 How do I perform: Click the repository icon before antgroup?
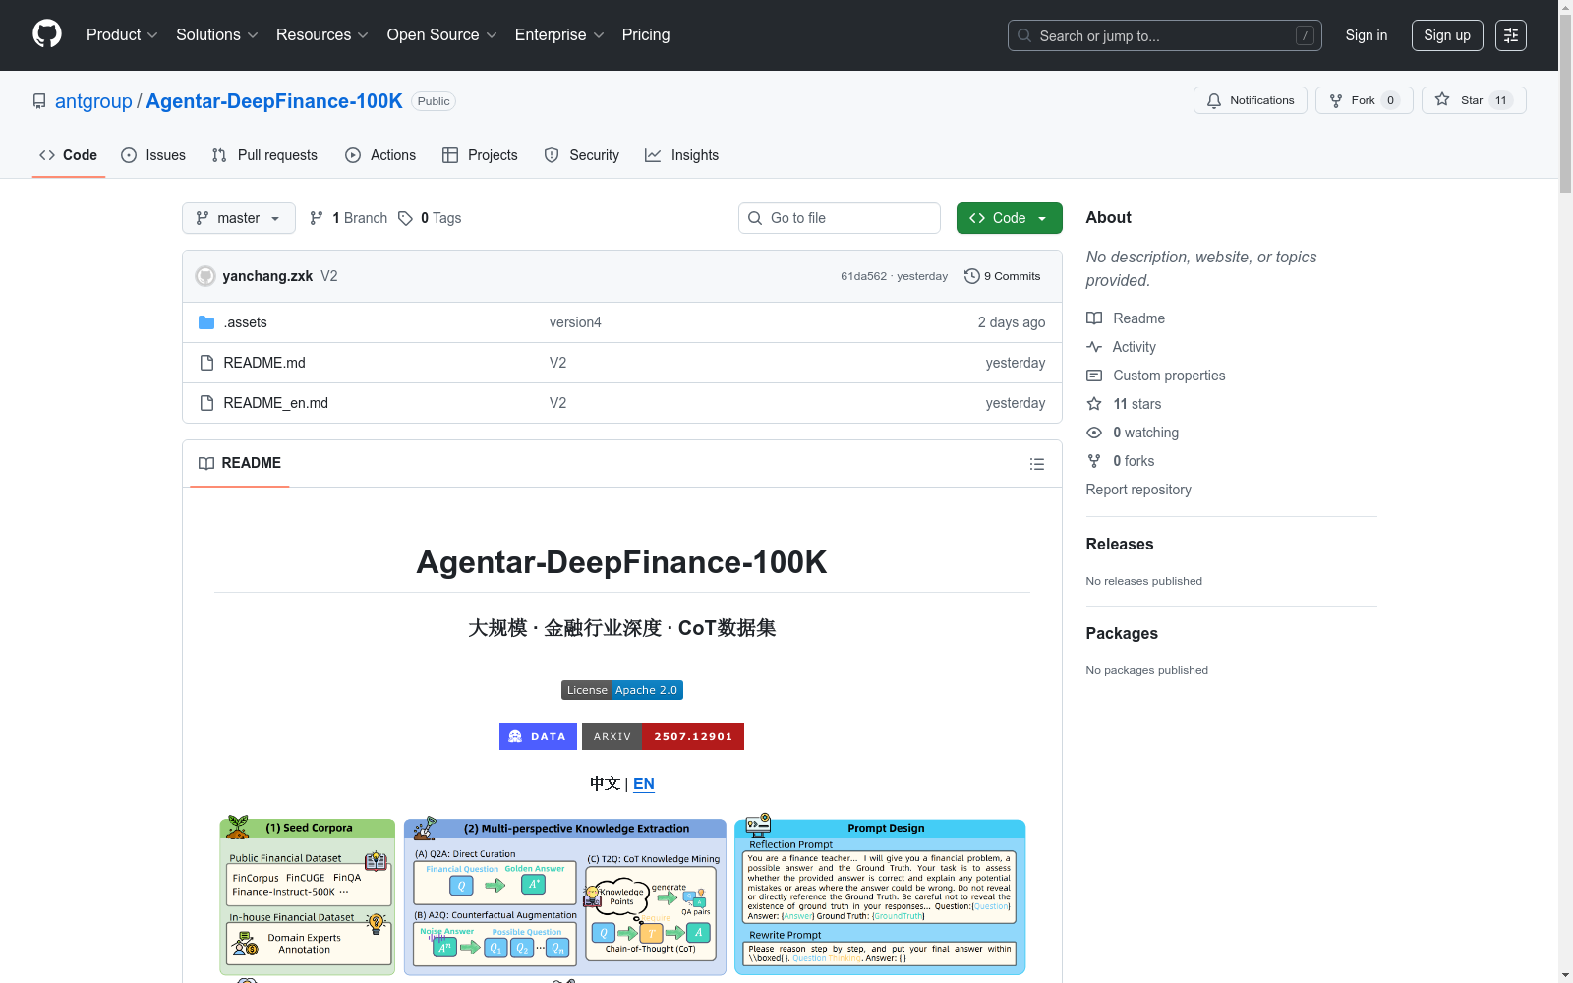39,101
